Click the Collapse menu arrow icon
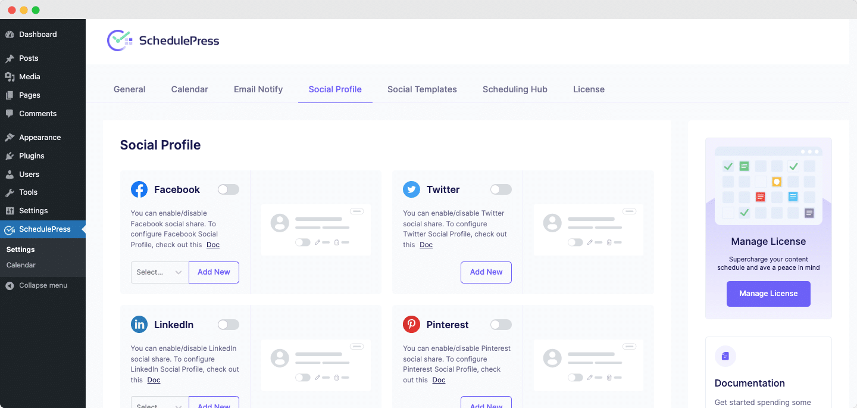This screenshot has height=408, width=857. 10,286
